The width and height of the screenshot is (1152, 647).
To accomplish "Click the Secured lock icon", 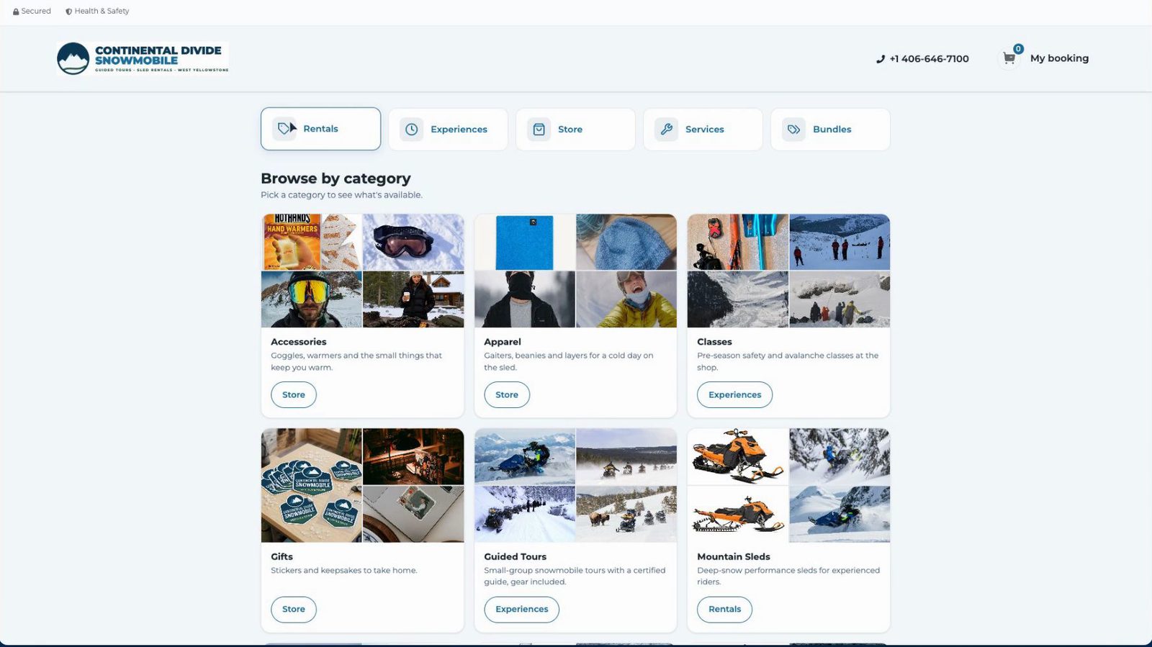I will (x=16, y=12).
